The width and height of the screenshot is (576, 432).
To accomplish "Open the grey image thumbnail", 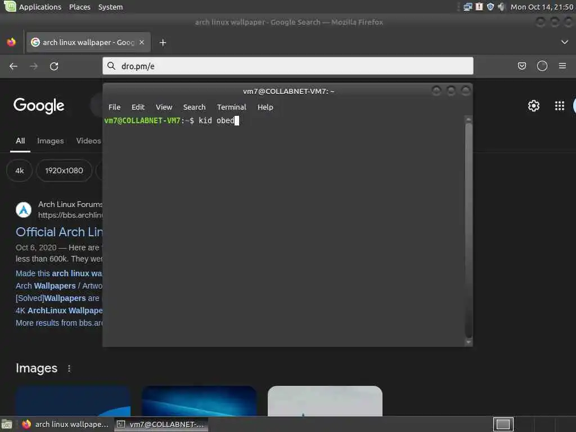I will click(325, 400).
